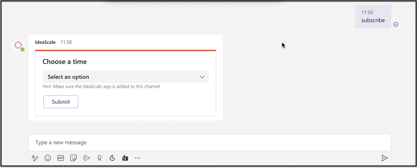Click the sent status checkmark next to subscribe
This screenshot has height=168, width=417.
pos(396,25)
